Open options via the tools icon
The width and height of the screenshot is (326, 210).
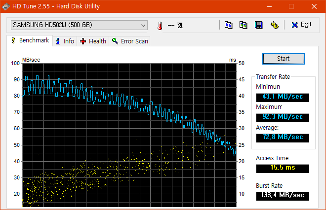click(275, 25)
